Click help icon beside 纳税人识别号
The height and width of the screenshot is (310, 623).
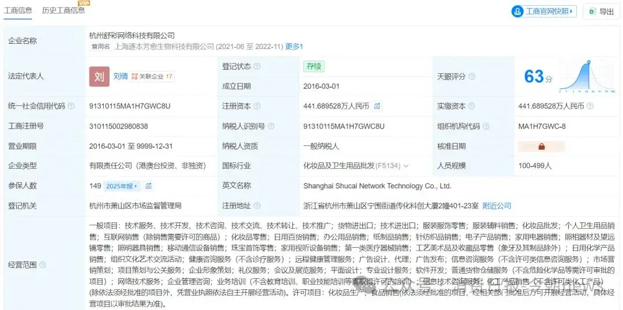point(271,126)
